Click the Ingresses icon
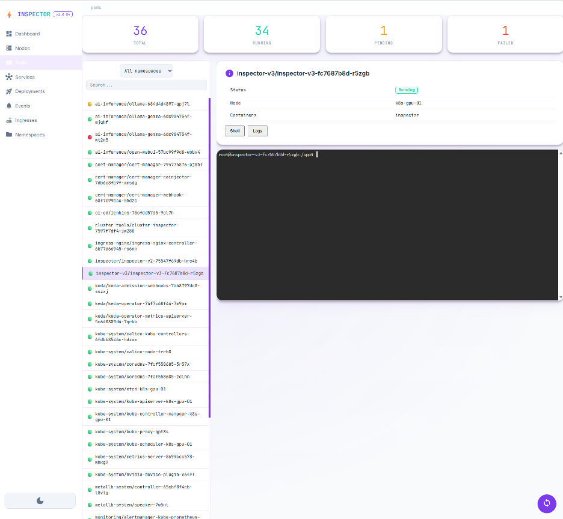 (9, 120)
